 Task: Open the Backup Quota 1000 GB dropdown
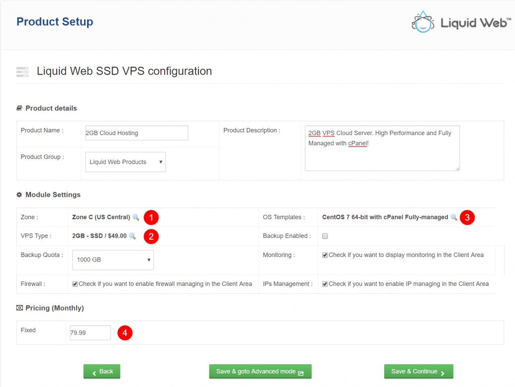coord(113,260)
